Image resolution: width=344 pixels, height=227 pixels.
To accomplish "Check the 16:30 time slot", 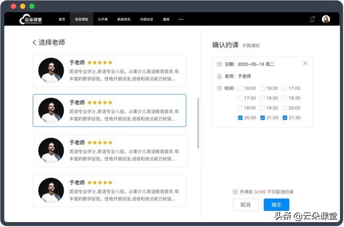I will 262,88.
